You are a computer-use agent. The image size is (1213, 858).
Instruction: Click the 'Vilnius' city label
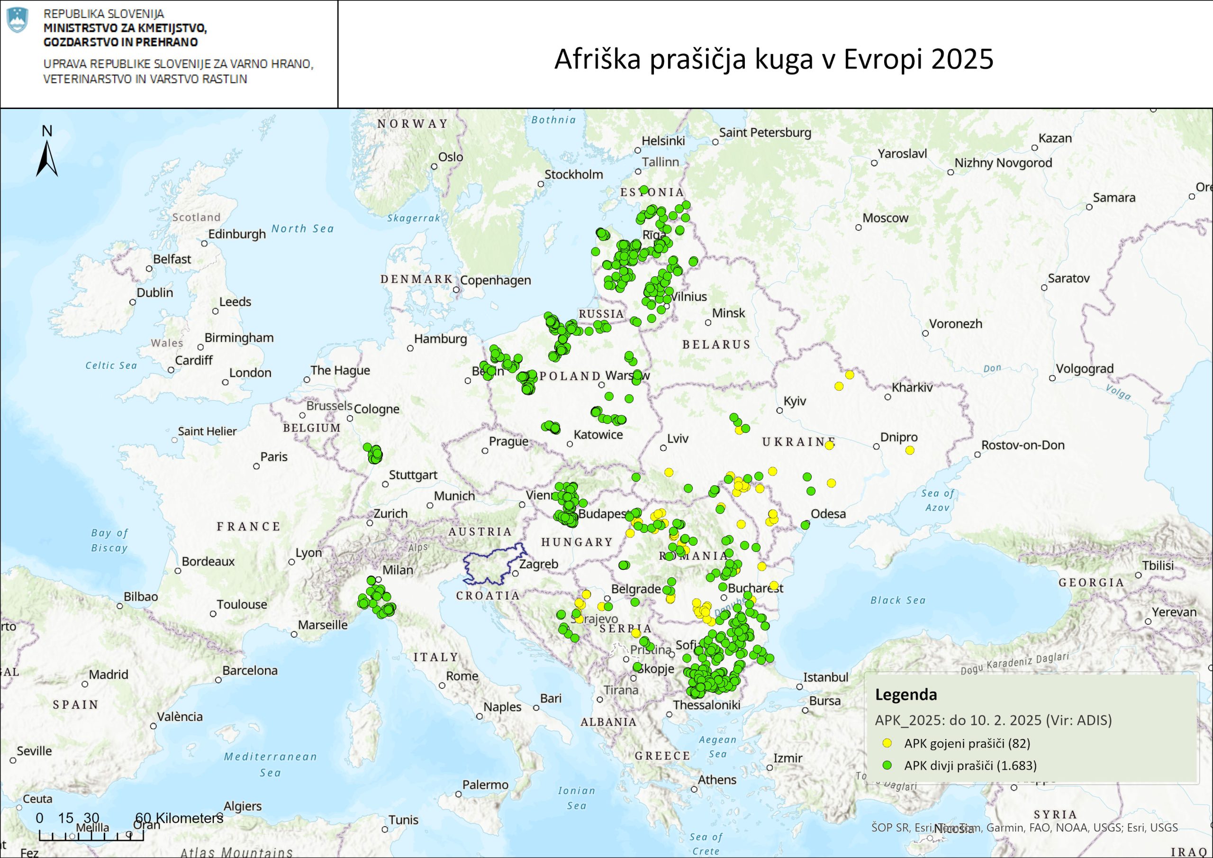688,297
